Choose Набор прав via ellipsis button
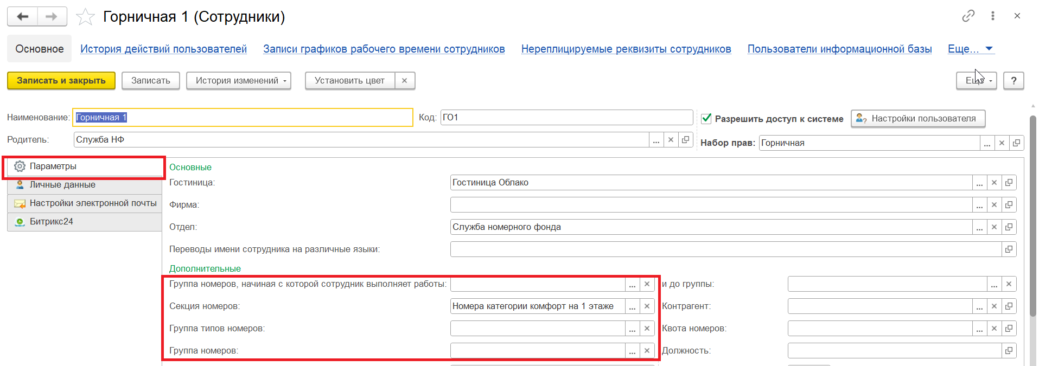This screenshot has width=1039, height=366. pyautogui.click(x=987, y=143)
